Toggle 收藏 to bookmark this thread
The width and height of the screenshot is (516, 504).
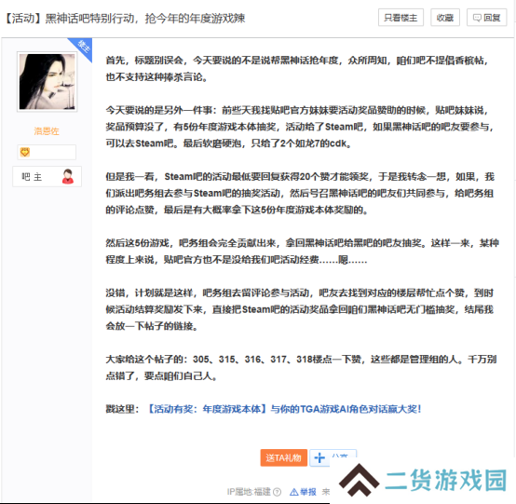pos(445,18)
